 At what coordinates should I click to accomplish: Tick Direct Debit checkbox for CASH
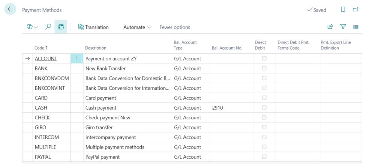click(x=264, y=108)
